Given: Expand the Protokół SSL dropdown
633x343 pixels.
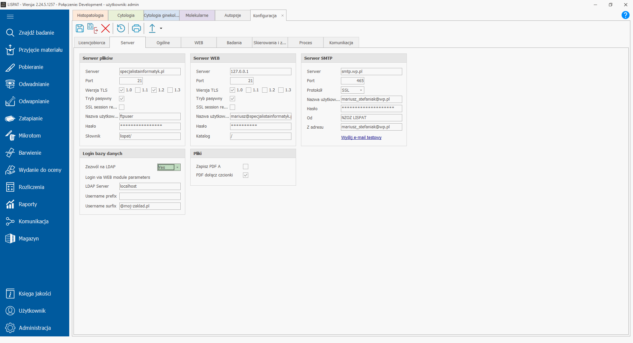Looking at the screenshot, I should click(x=361, y=90).
